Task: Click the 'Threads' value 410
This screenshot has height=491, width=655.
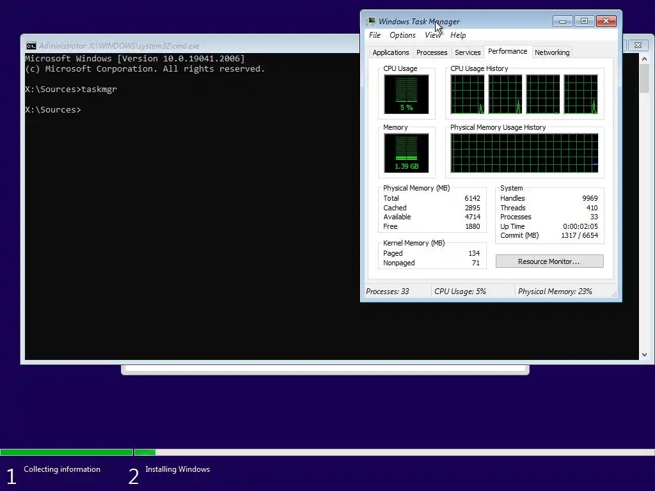Action: (592, 208)
